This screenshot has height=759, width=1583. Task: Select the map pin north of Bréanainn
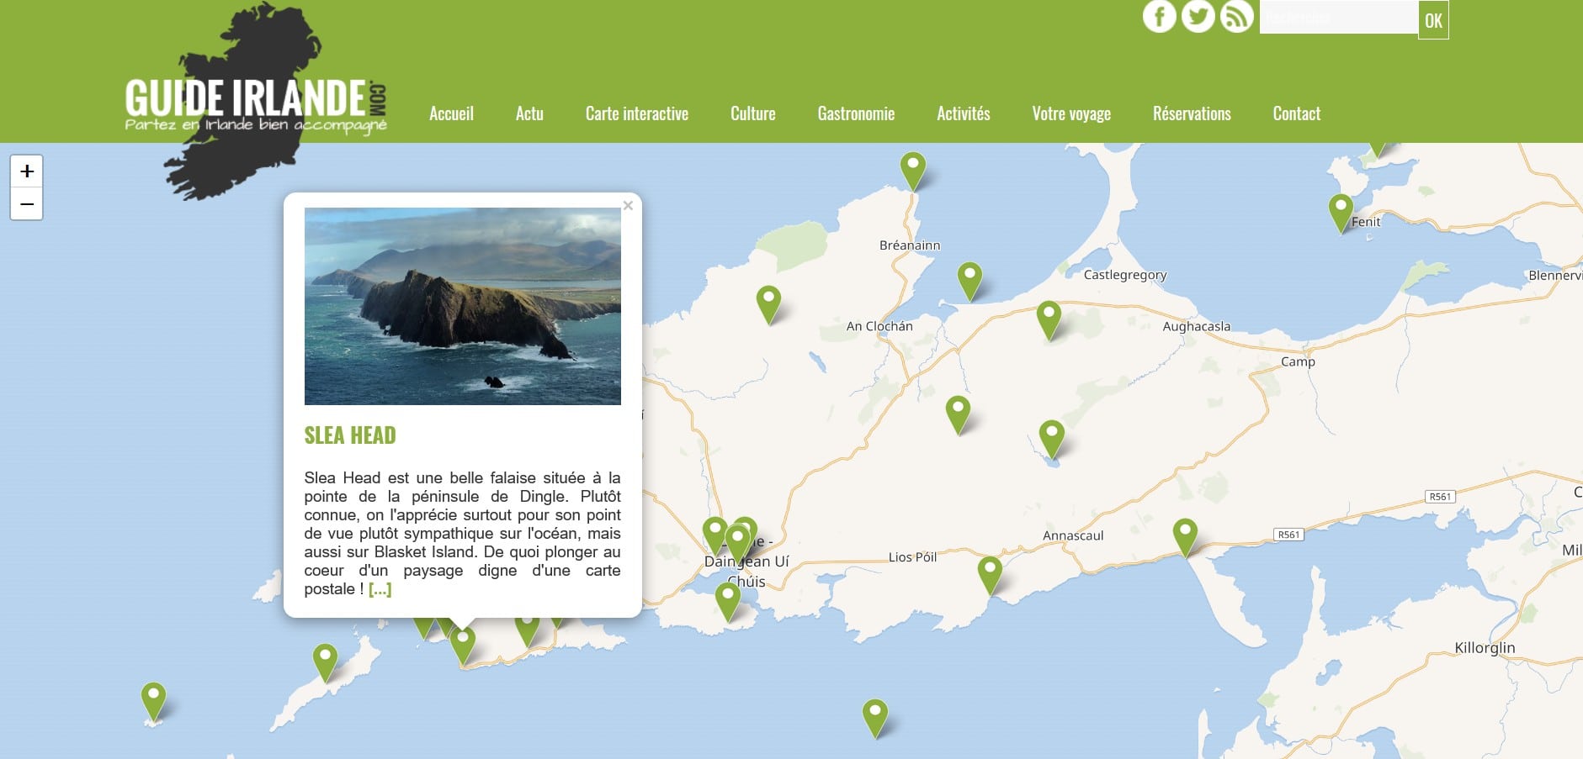[912, 168]
